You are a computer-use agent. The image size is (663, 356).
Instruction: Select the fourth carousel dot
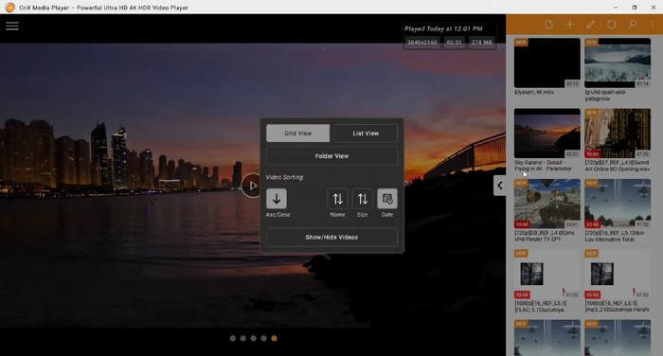click(x=263, y=338)
